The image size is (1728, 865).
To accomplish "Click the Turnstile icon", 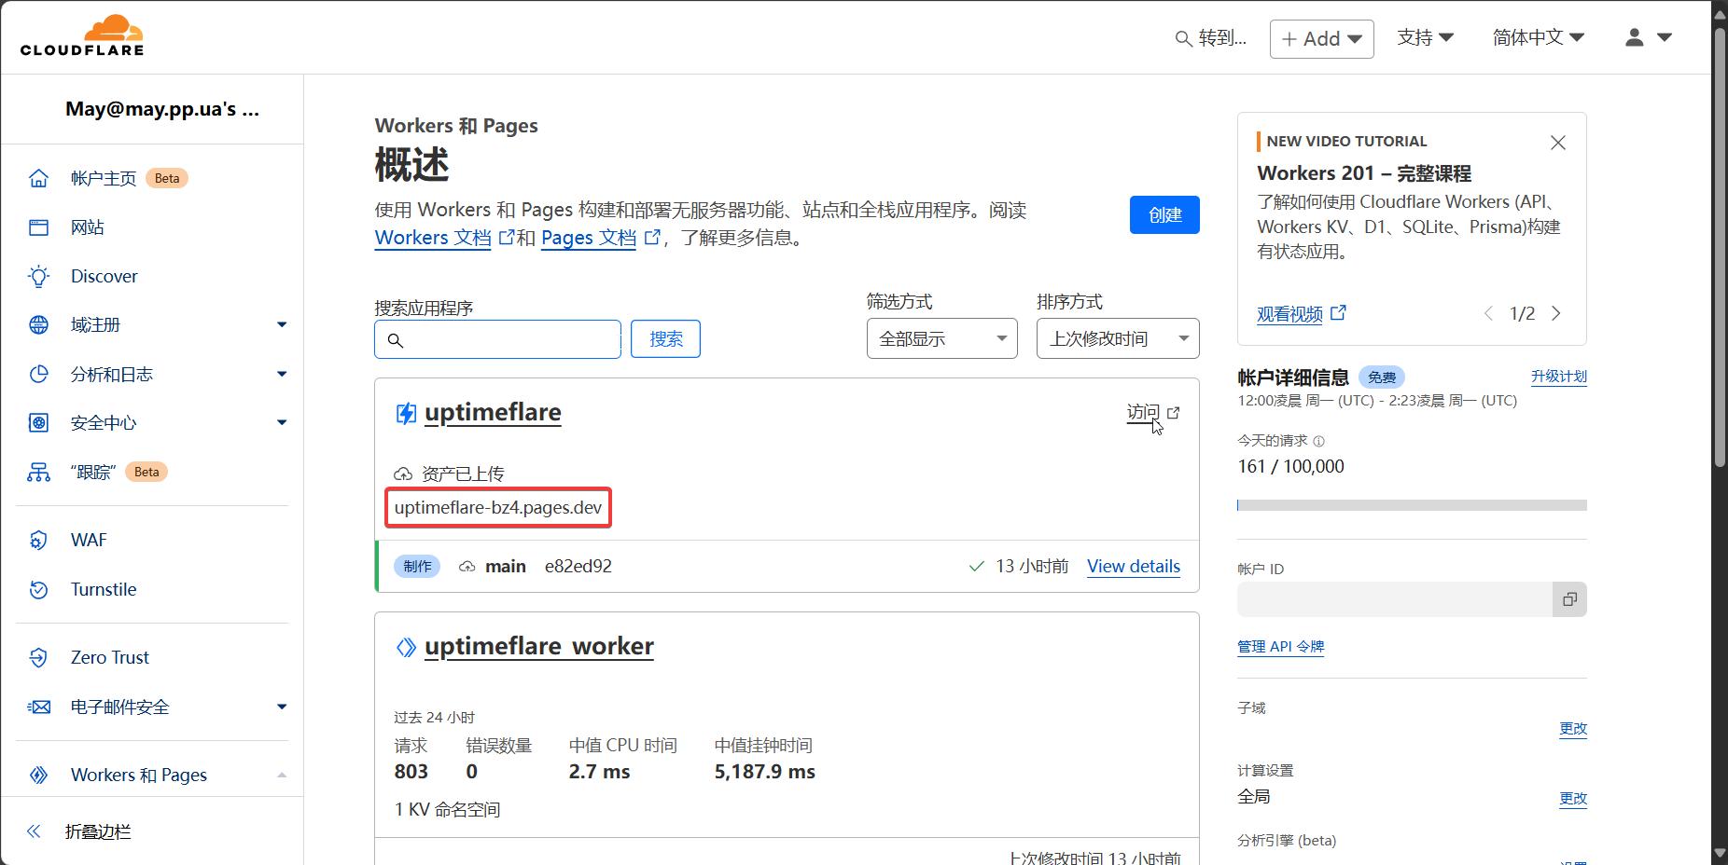I will pyautogui.click(x=38, y=589).
